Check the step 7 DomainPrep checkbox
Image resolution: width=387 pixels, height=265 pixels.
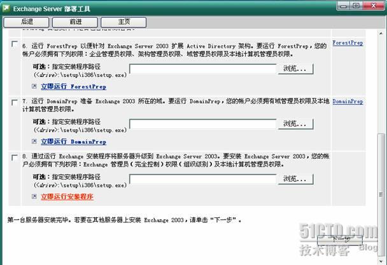click(x=15, y=102)
